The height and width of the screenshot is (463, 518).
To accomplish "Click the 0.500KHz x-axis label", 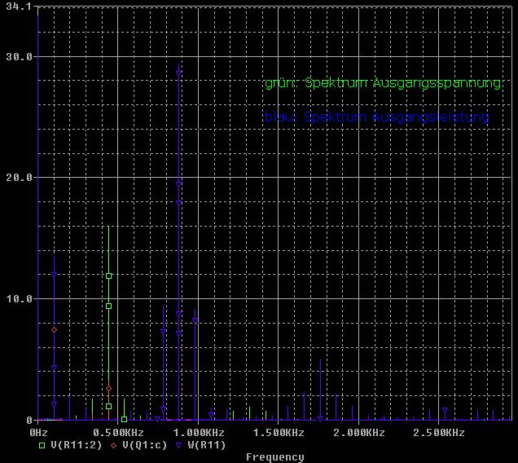I will [x=118, y=433].
